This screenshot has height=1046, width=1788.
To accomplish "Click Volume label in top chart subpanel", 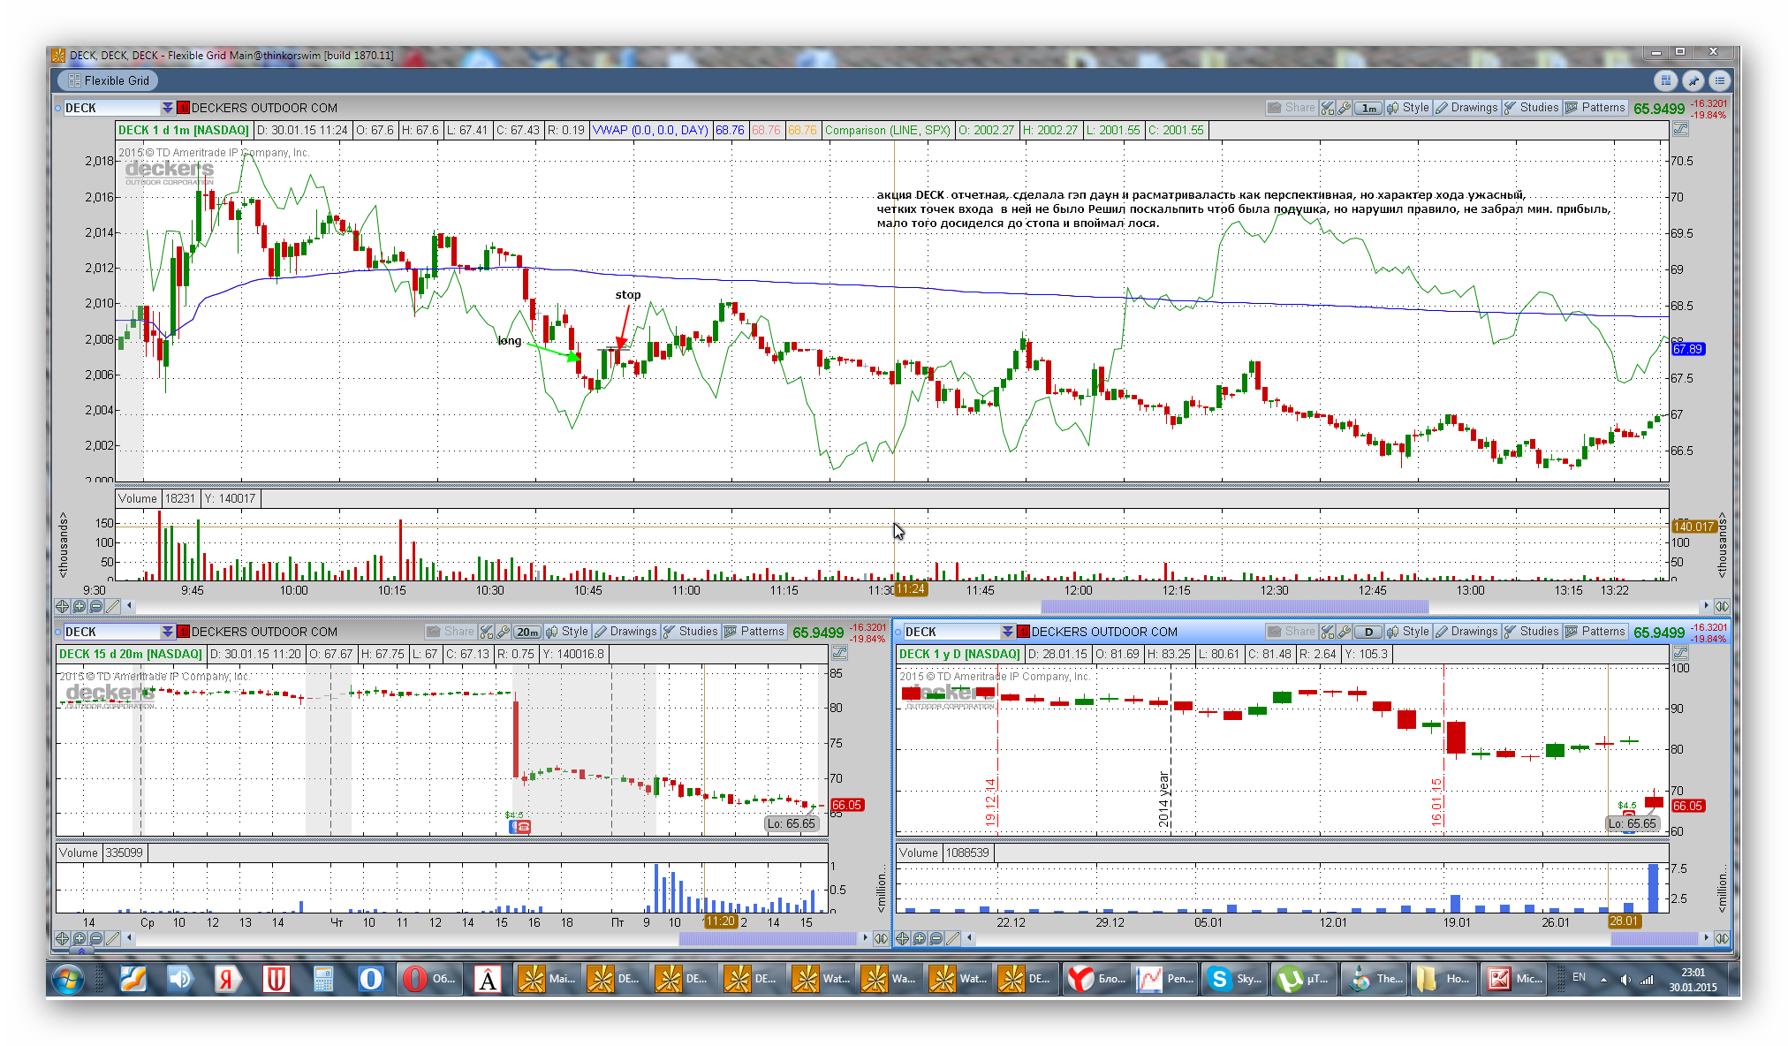I will click(138, 498).
